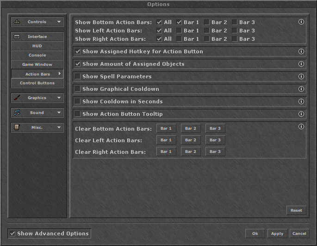Enable Bar 2 of Show Right Action Bars
This screenshot has height=246, width=317.
point(206,39)
